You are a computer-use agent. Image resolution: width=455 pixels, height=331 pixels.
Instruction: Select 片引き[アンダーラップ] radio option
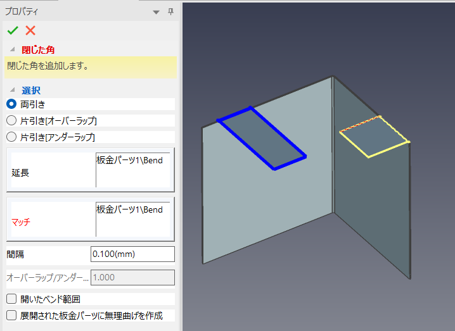(11, 137)
